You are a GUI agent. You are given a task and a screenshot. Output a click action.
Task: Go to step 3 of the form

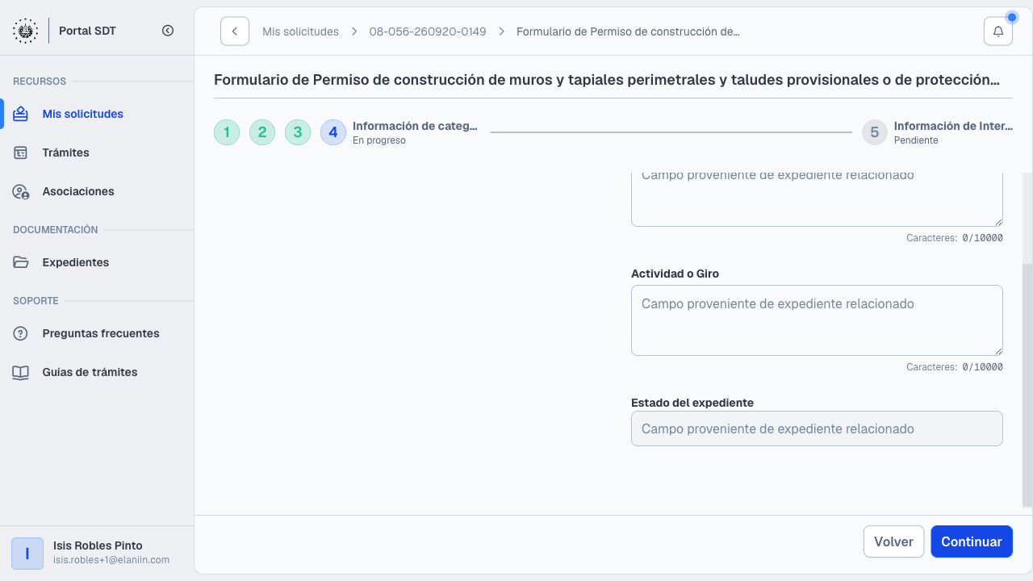point(298,132)
